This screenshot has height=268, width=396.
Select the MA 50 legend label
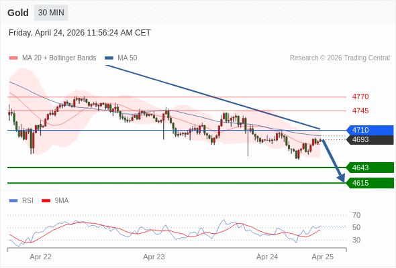128,58
